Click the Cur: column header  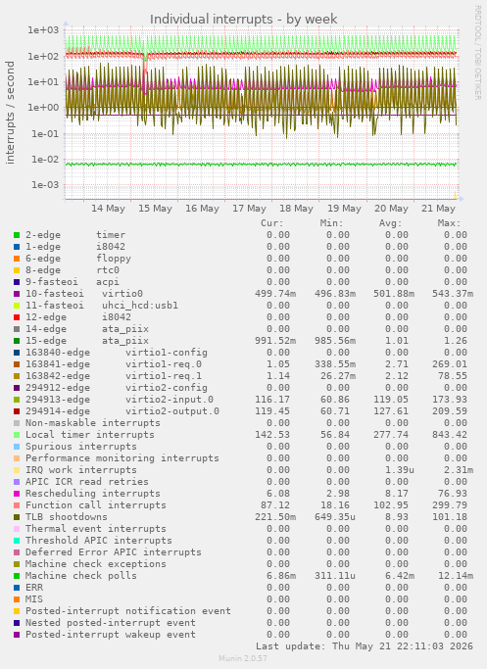[x=271, y=223]
